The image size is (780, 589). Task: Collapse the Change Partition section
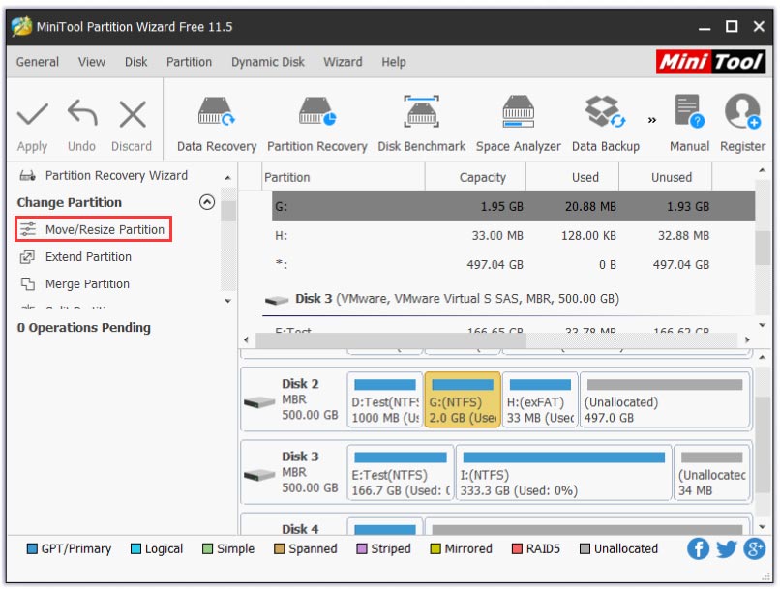tap(207, 202)
